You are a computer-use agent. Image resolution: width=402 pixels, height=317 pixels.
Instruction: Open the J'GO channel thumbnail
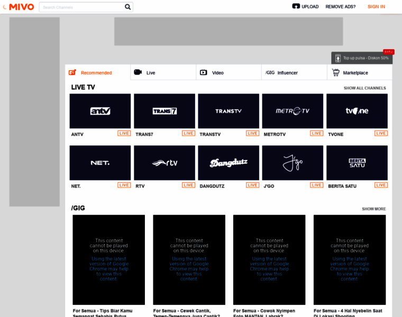[x=293, y=163]
